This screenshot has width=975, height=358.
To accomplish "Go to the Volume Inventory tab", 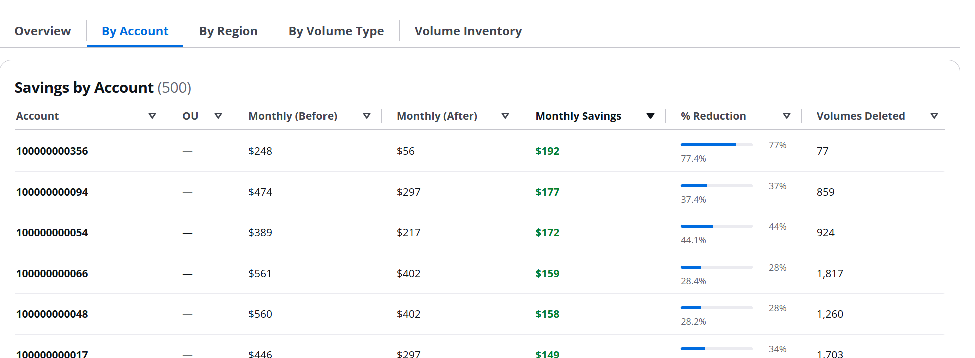I will (468, 31).
